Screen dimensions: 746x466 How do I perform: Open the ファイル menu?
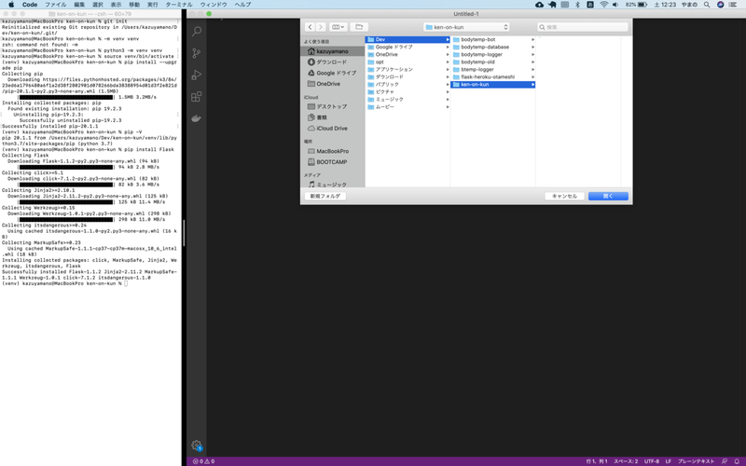click(56, 5)
